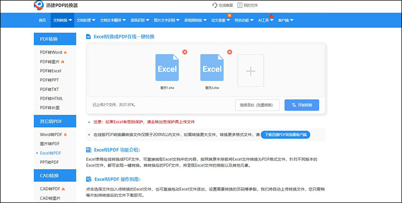Select PDF转PPT in sidebar
The height and width of the screenshot is (203, 402).
click(x=49, y=80)
